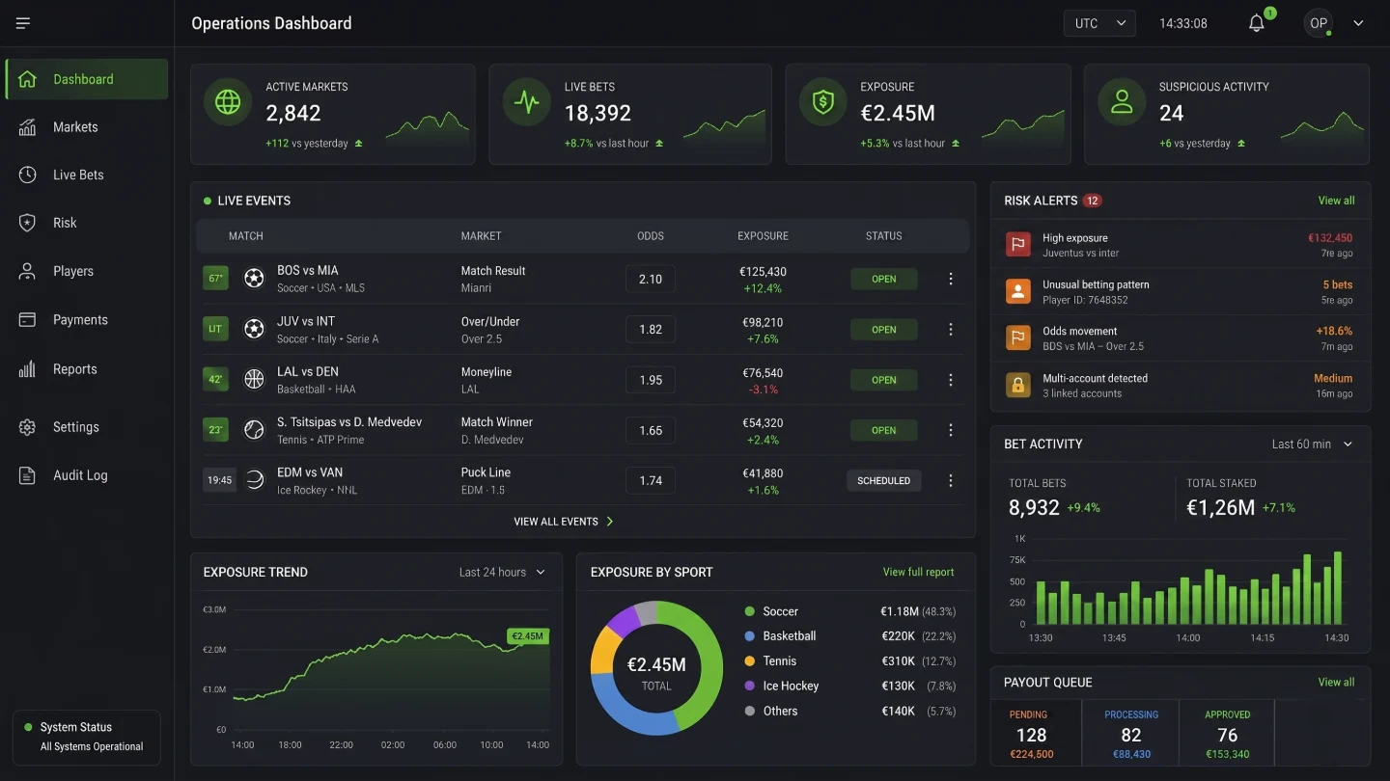Click the Active Markets globe icon
Screen dimensions: 1390x781
(228, 103)
